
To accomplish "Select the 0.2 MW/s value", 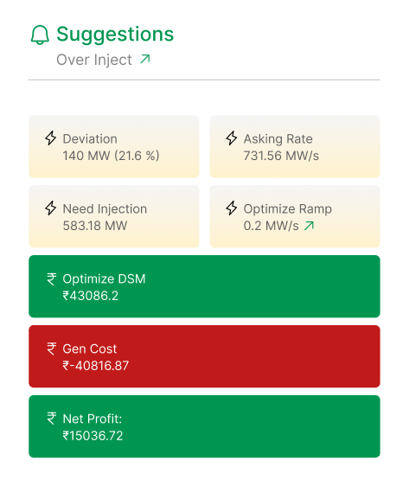I will [x=272, y=226].
